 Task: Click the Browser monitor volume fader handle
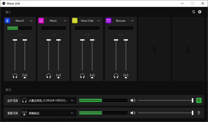pyautogui.click(x=116, y=40)
